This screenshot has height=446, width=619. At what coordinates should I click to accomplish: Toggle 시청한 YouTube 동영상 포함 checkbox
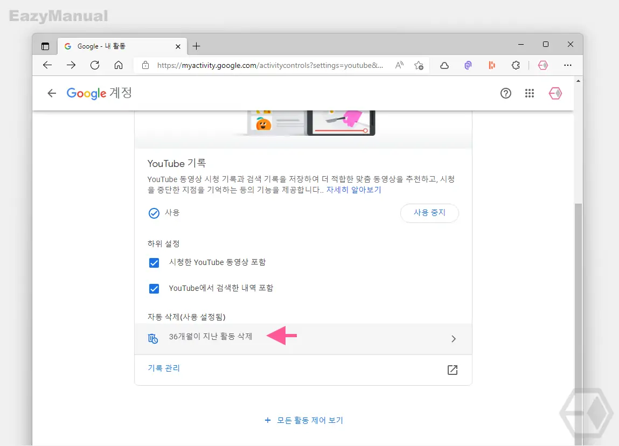[154, 263]
